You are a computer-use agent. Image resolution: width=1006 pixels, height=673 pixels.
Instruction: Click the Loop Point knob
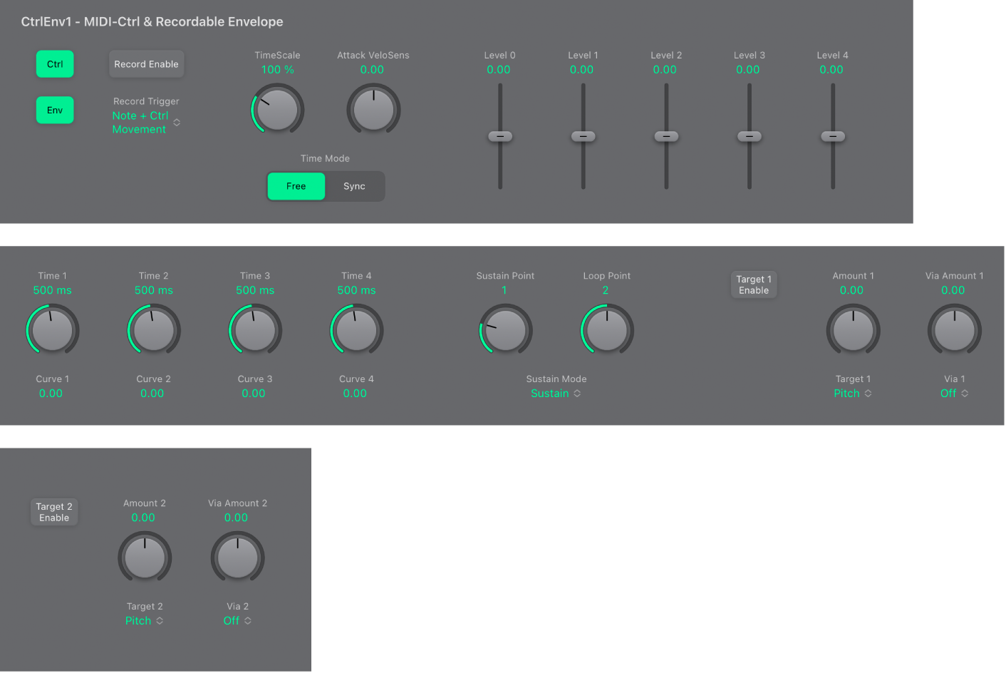[x=607, y=330]
